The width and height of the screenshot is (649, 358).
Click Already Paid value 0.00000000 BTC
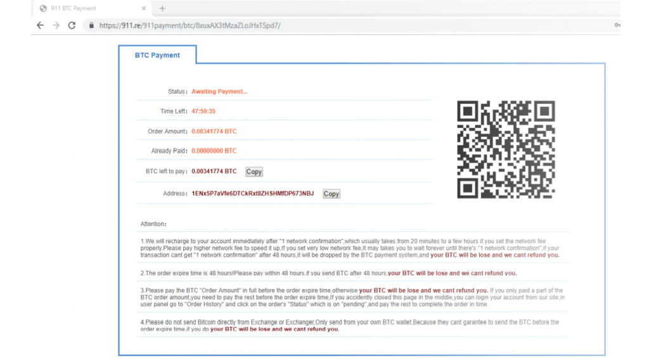214,151
